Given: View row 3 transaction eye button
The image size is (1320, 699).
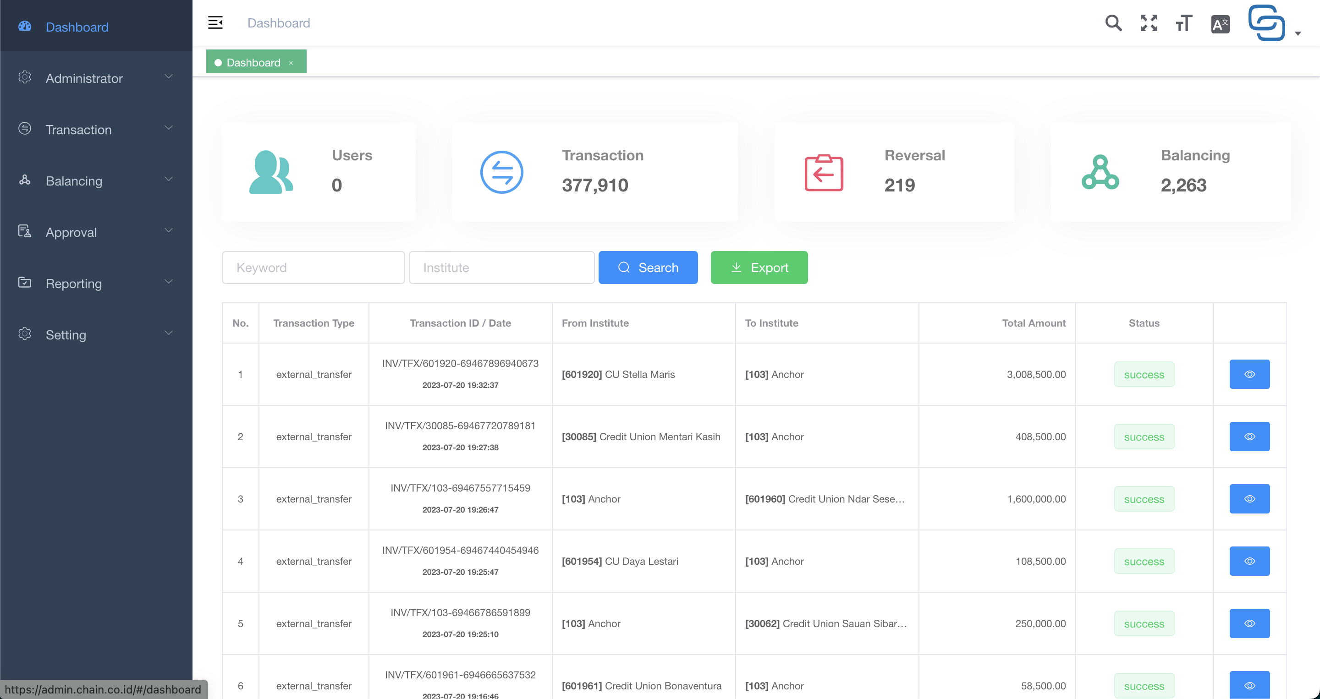Looking at the screenshot, I should (x=1249, y=499).
